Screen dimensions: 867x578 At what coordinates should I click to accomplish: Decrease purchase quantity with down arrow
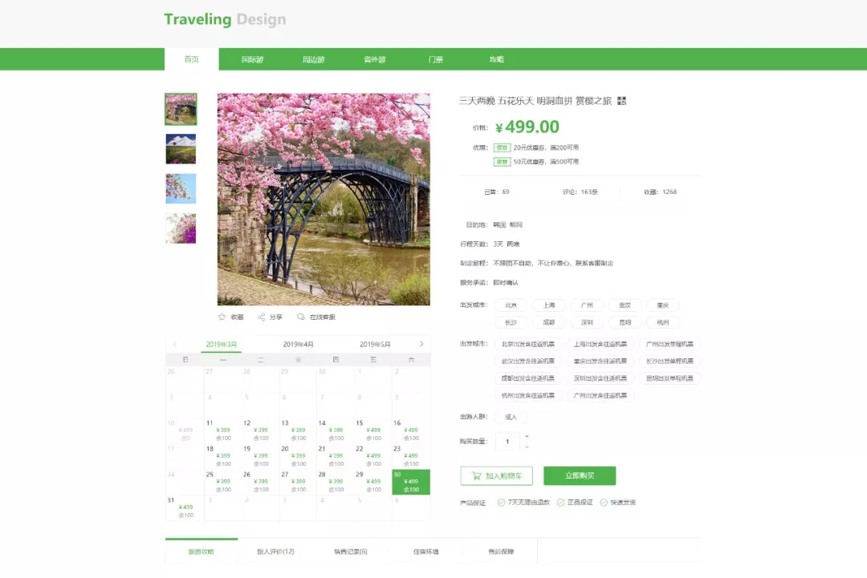pos(527,446)
